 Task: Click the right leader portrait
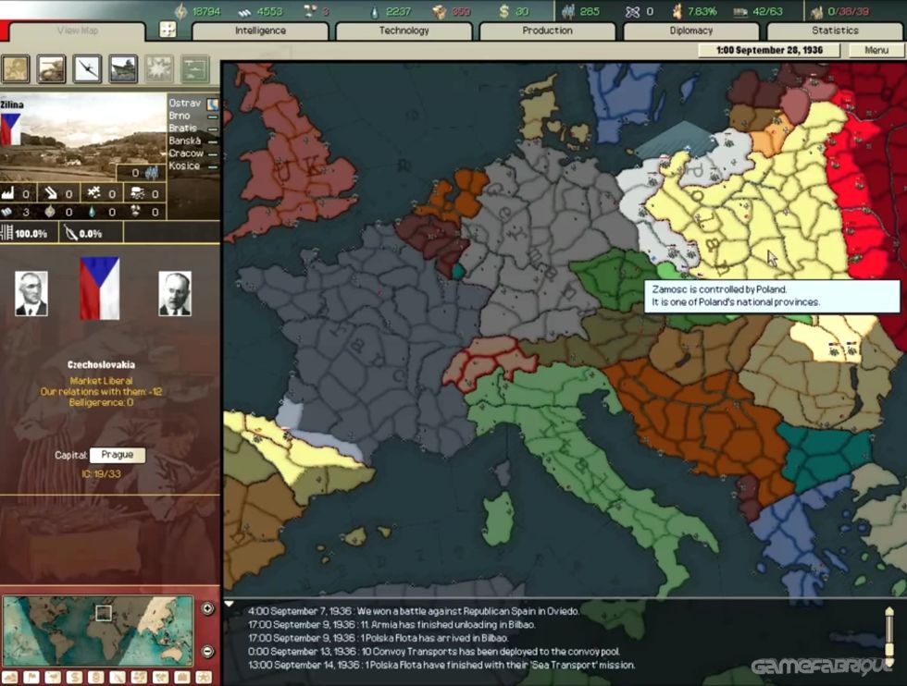coord(175,294)
